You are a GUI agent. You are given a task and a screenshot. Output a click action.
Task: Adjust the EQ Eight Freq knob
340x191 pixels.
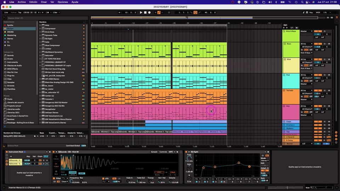click(x=189, y=158)
